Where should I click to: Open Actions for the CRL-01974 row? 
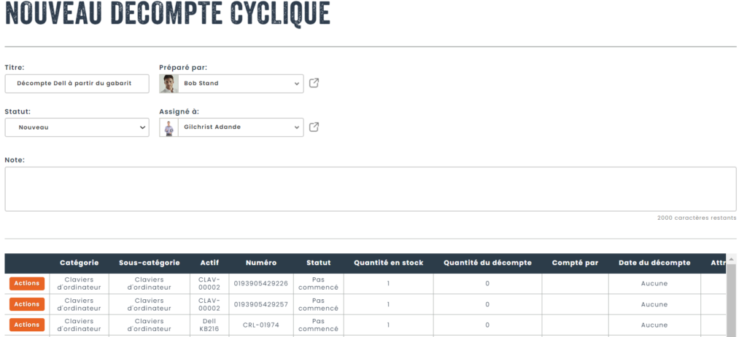click(x=27, y=325)
